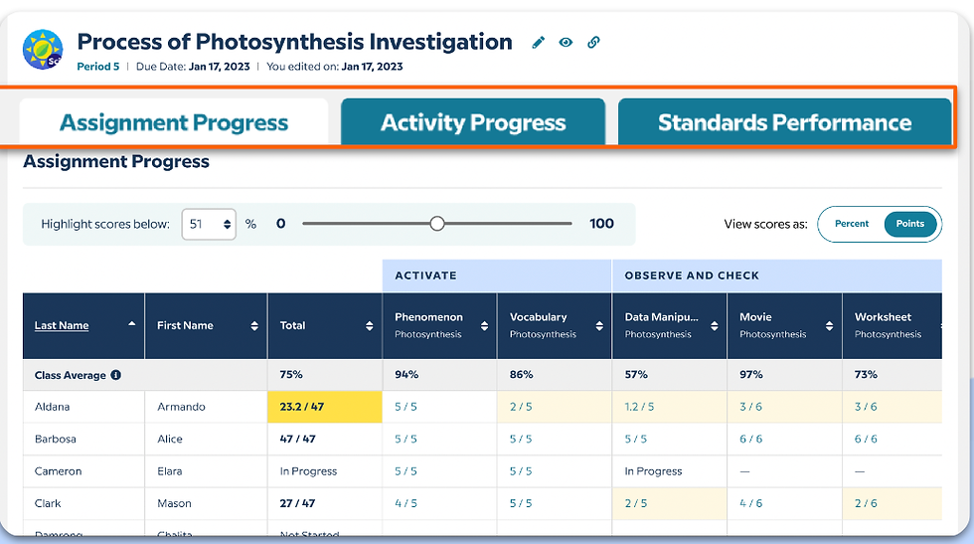Switch to the Activity Progress tab
974x544 pixels.
pos(473,122)
